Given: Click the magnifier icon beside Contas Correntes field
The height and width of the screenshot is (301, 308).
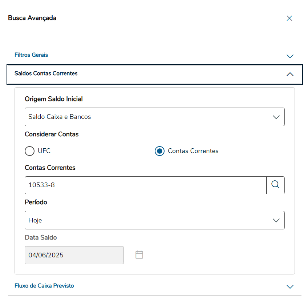Looking at the screenshot, I should [x=276, y=185].
